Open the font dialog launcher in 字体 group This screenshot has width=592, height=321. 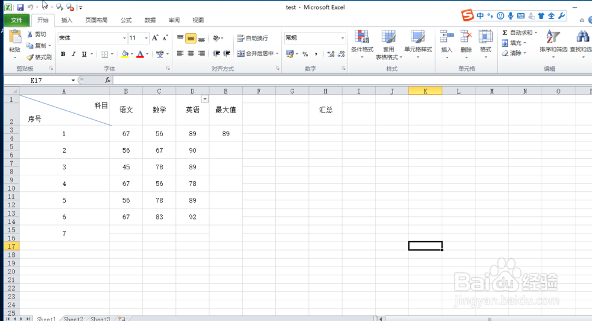click(x=168, y=69)
